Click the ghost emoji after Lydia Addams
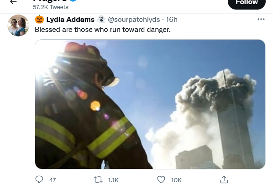Screen dimensions: 273x189 click(x=101, y=19)
